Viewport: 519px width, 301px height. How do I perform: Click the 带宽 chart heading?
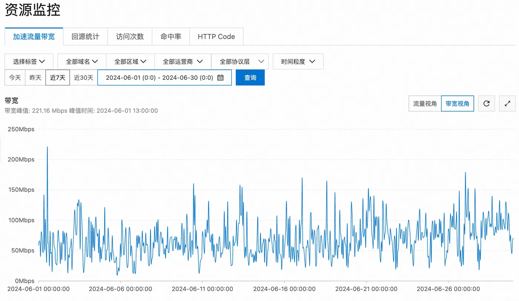11,101
